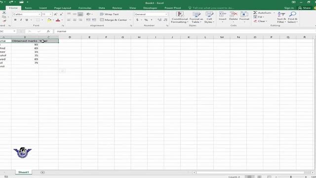The height and width of the screenshot is (178, 316).
Task: Bottom align cell content
Action: coord(80,14)
